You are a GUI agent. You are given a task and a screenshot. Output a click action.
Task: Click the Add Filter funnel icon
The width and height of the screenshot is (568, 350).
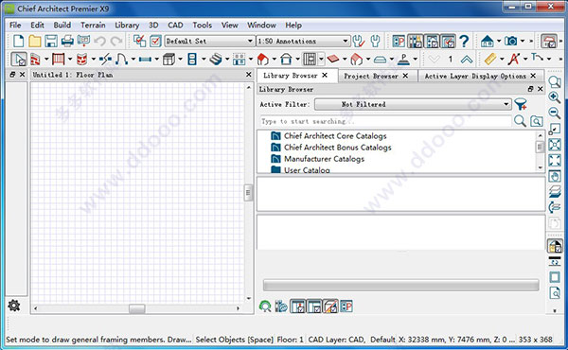click(x=521, y=105)
